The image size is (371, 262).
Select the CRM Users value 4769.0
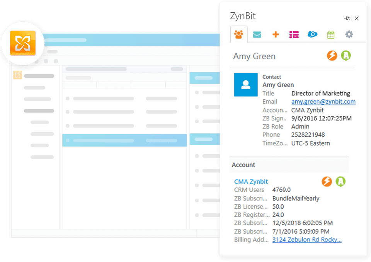click(x=281, y=190)
